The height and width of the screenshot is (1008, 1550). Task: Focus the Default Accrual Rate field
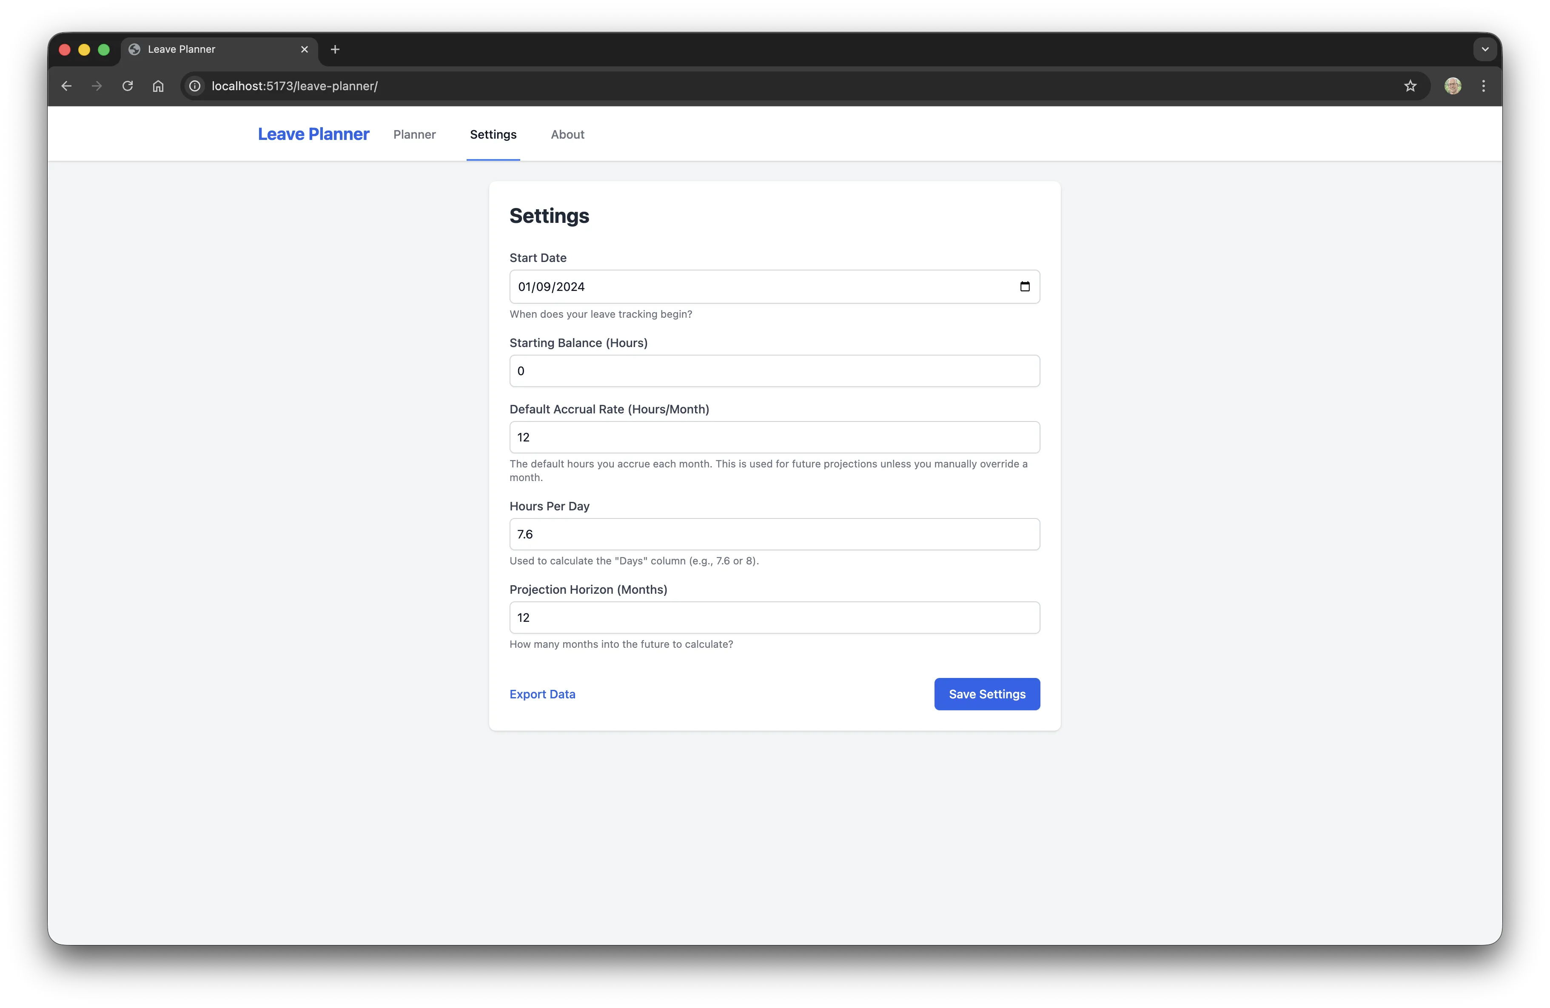pyautogui.click(x=774, y=438)
